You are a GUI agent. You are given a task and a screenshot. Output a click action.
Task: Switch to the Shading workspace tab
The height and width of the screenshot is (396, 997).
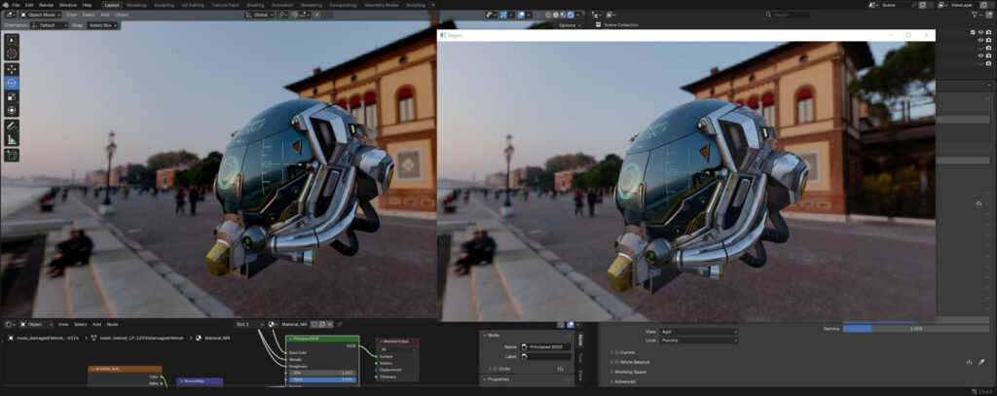pyautogui.click(x=255, y=5)
